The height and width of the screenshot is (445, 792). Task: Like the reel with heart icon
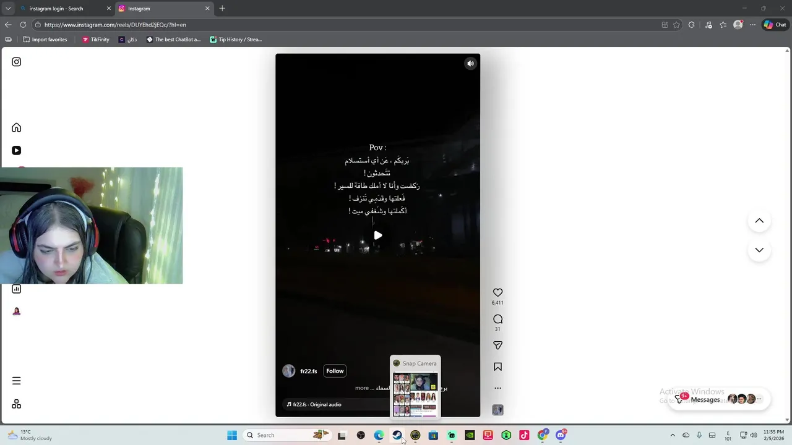click(497, 292)
